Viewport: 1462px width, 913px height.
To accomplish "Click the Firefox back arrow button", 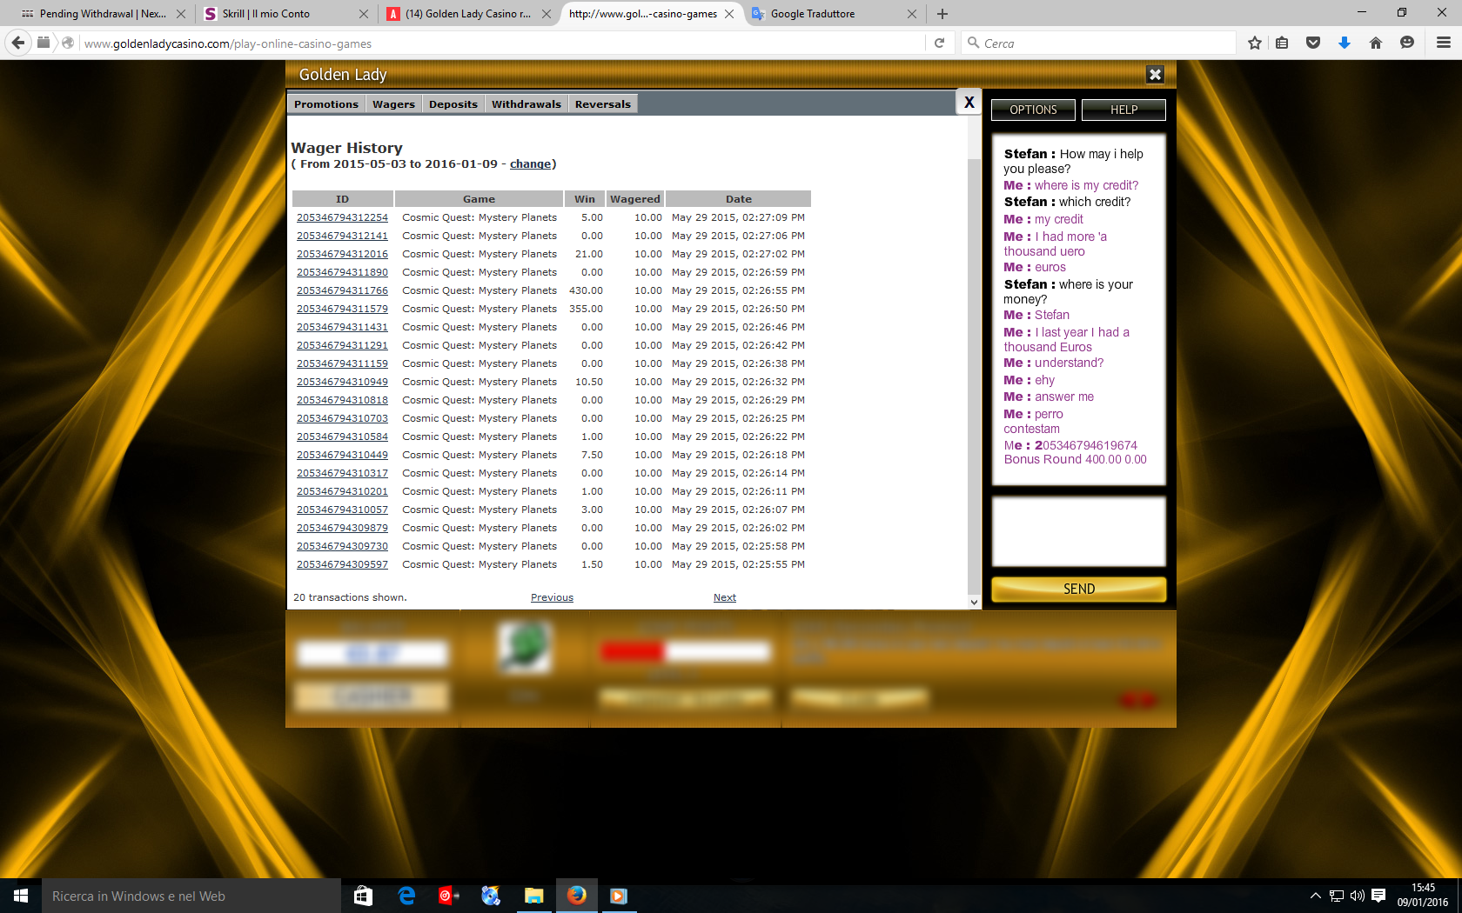I will click(x=18, y=43).
